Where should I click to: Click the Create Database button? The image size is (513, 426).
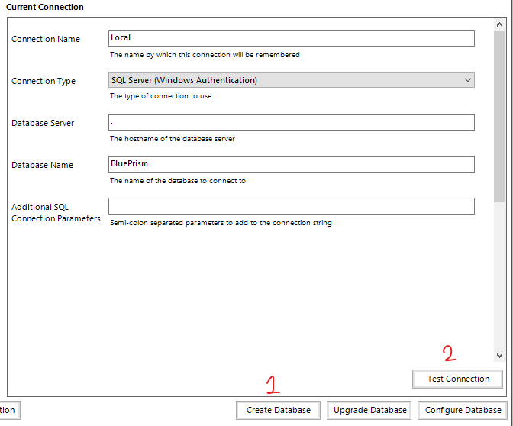278,410
